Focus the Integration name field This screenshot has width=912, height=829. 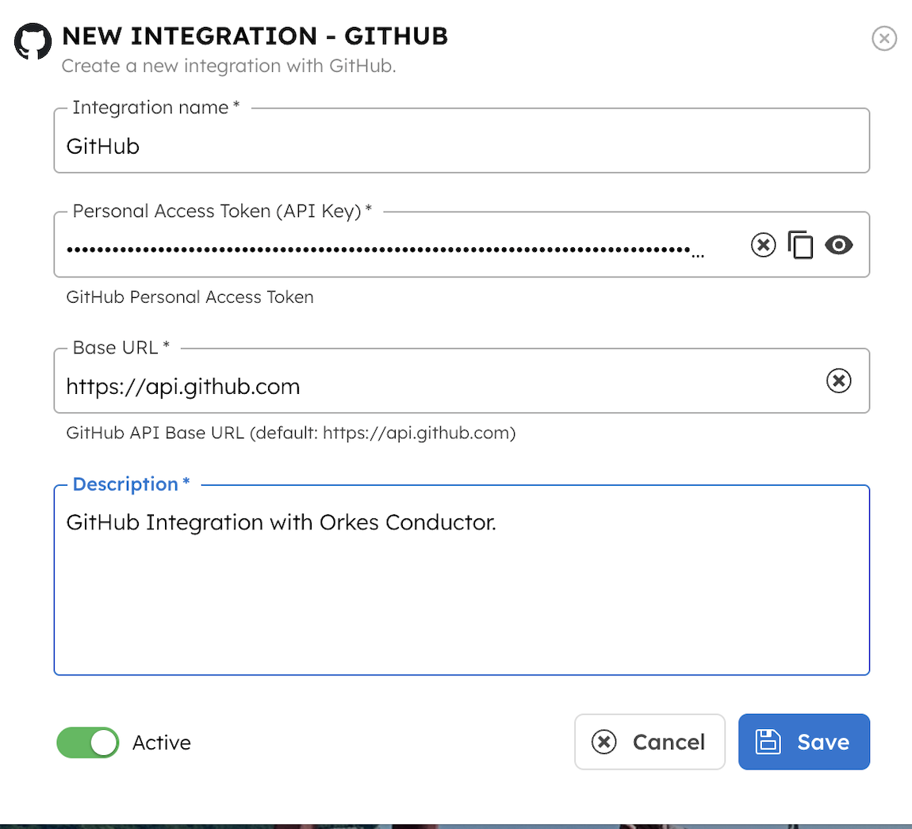tap(462, 141)
